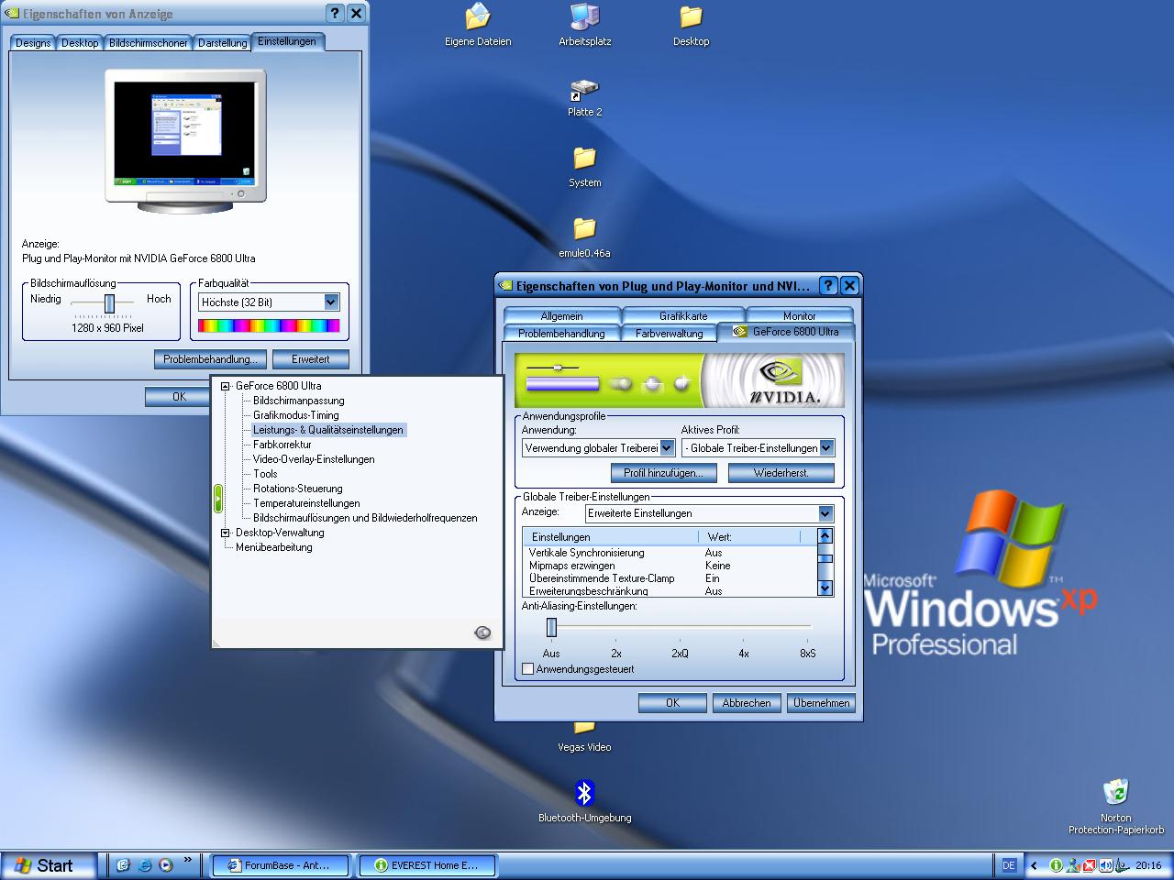Screen dimensions: 1174x880
Task: Enable the Anwendungsgesteuert checkbox
Action: 527,669
